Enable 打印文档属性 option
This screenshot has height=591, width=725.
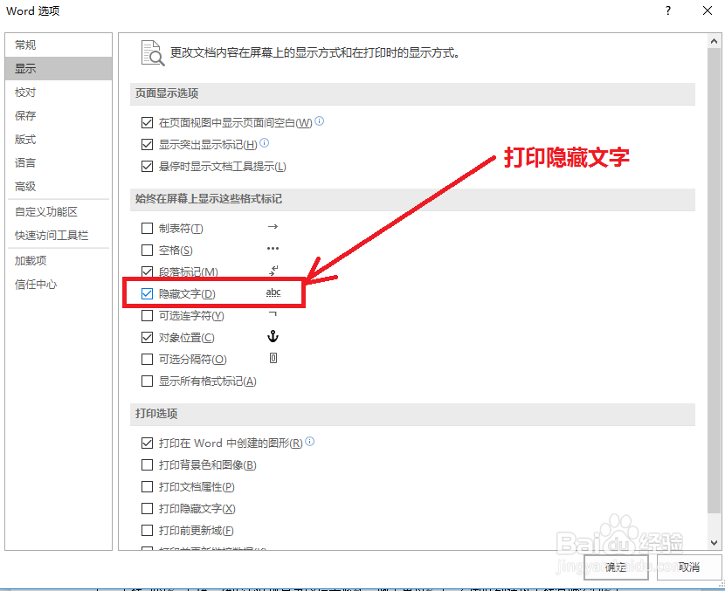147,486
